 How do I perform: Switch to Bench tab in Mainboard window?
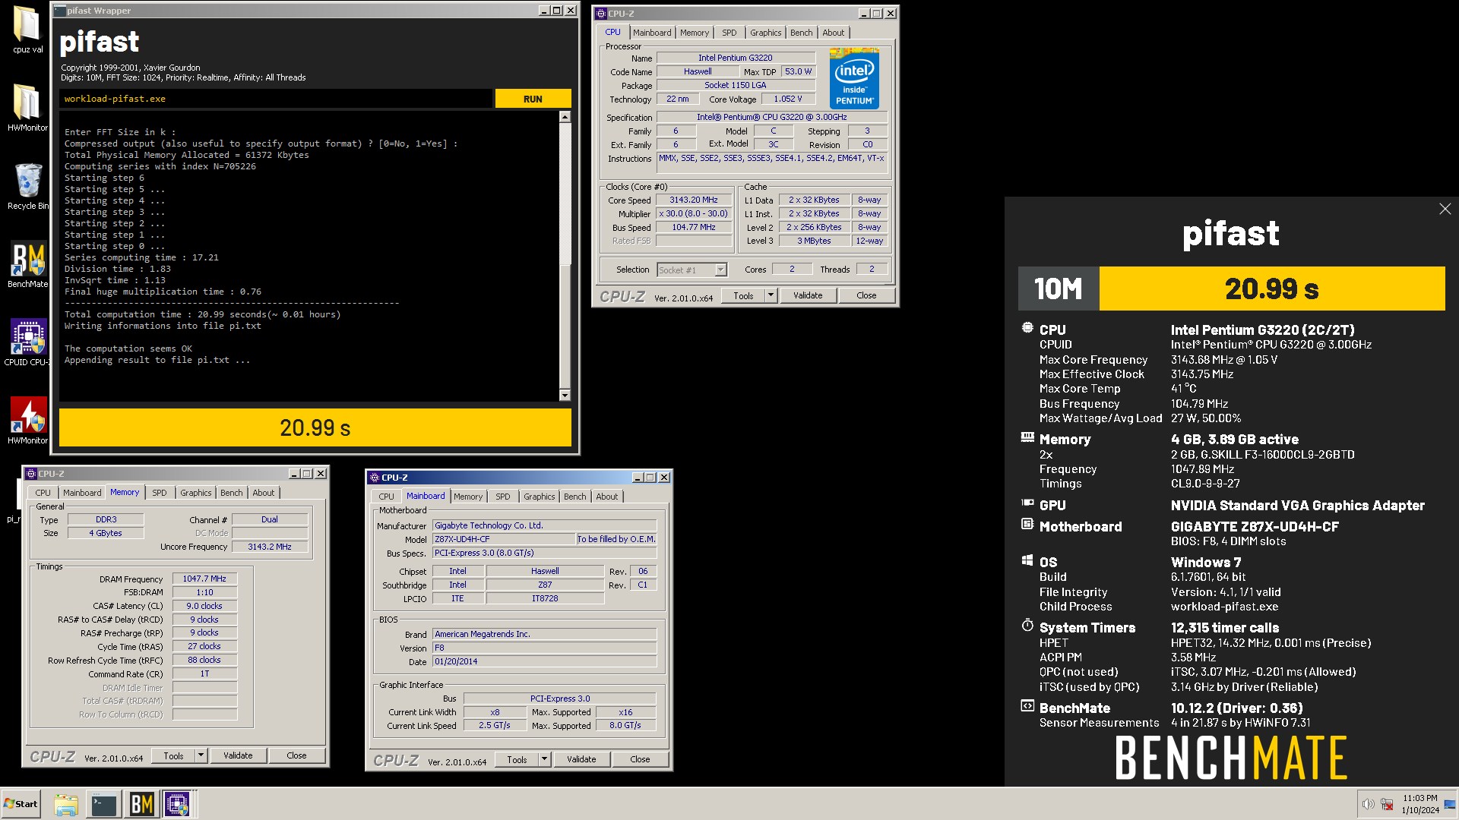574,497
